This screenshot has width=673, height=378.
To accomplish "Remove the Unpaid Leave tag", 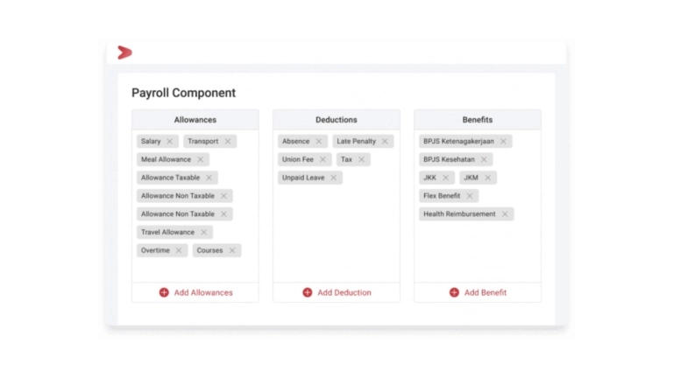I will click(334, 178).
